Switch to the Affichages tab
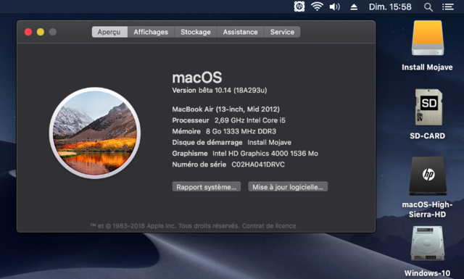Viewport: 464px width, 279px height. point(151,32)
